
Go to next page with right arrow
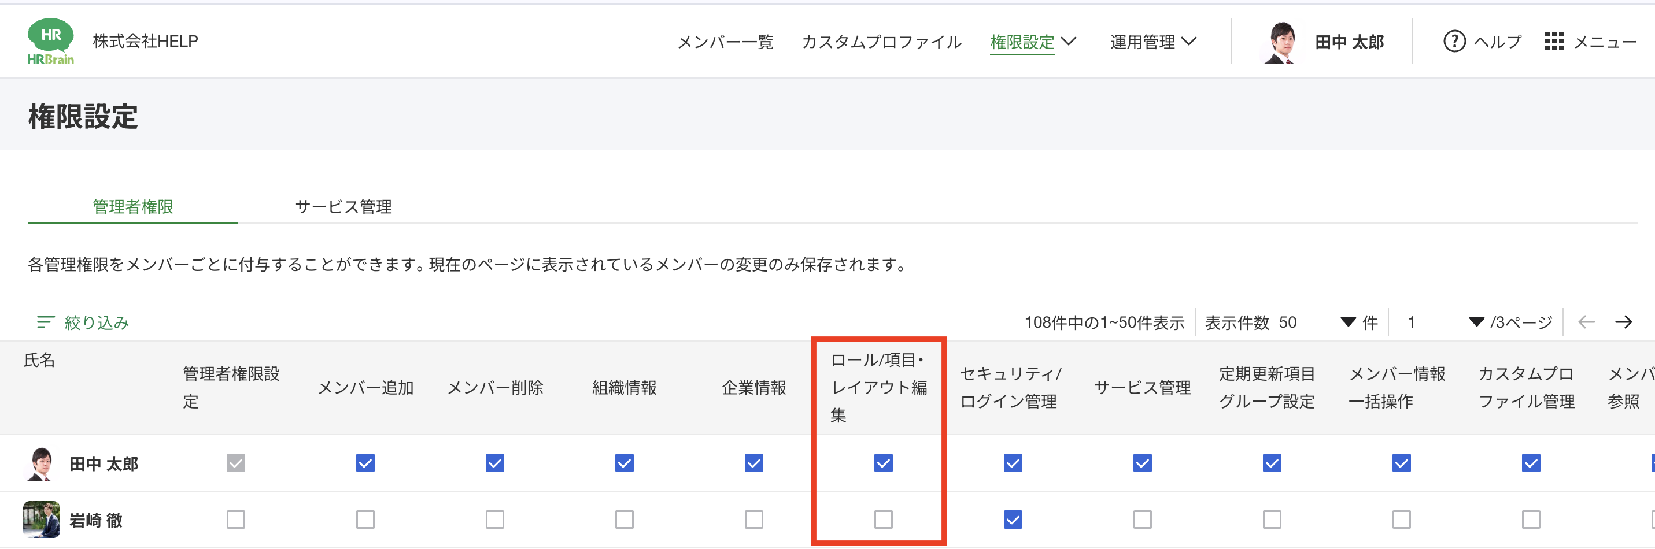click(1624, 322)
